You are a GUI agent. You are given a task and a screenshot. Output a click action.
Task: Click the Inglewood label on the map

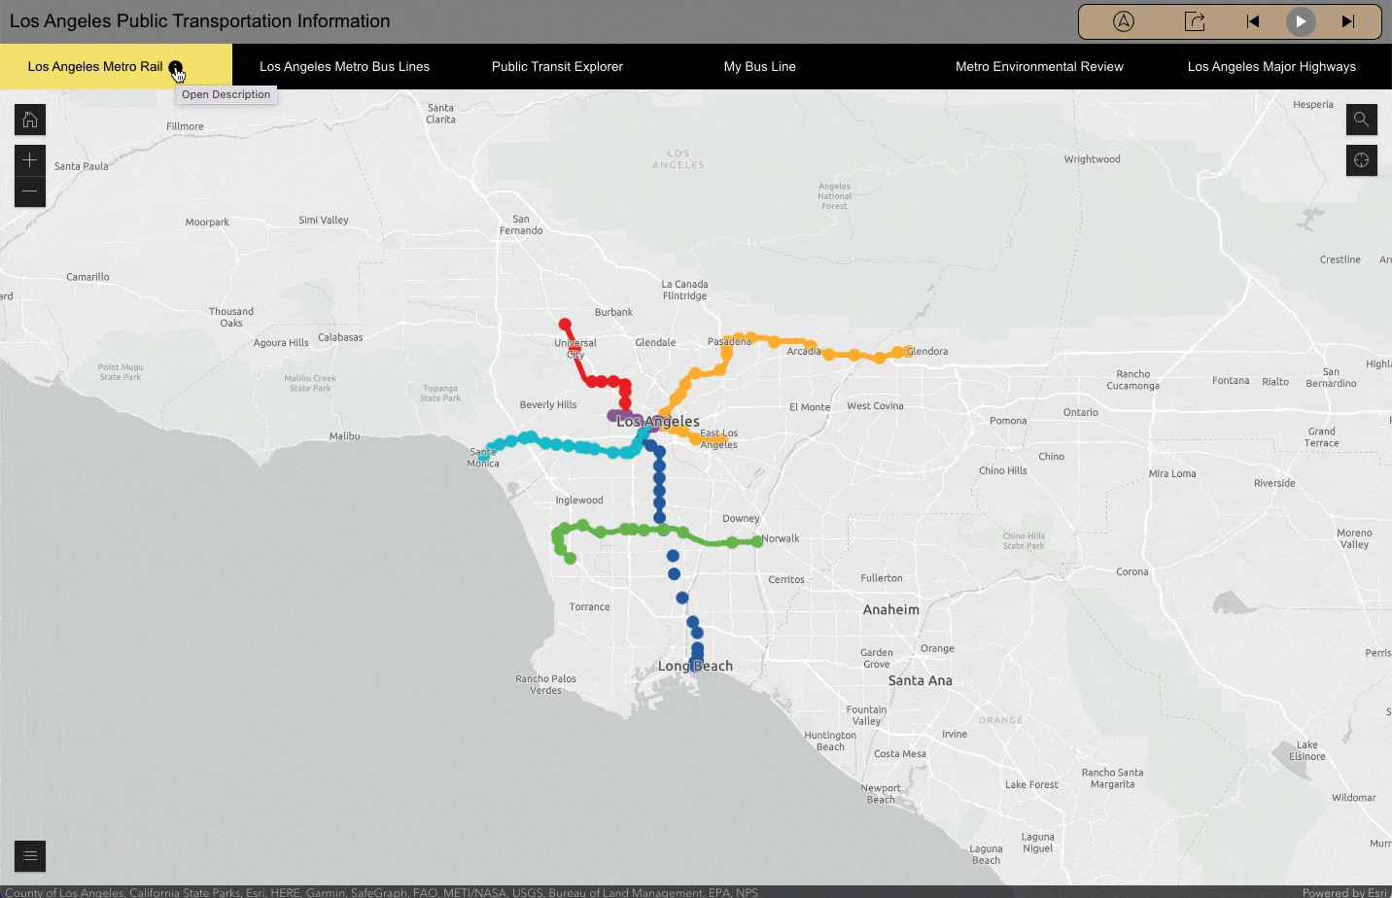point(579,501)
